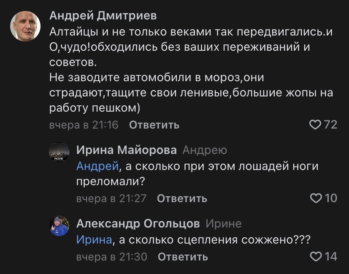
Task: Open the 'вчера в 21:27' timestamp
Action: [111, 198]
